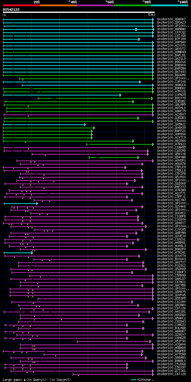Click the 534 query length label
The height and width of the screenshot is (382, 191).
151,15
